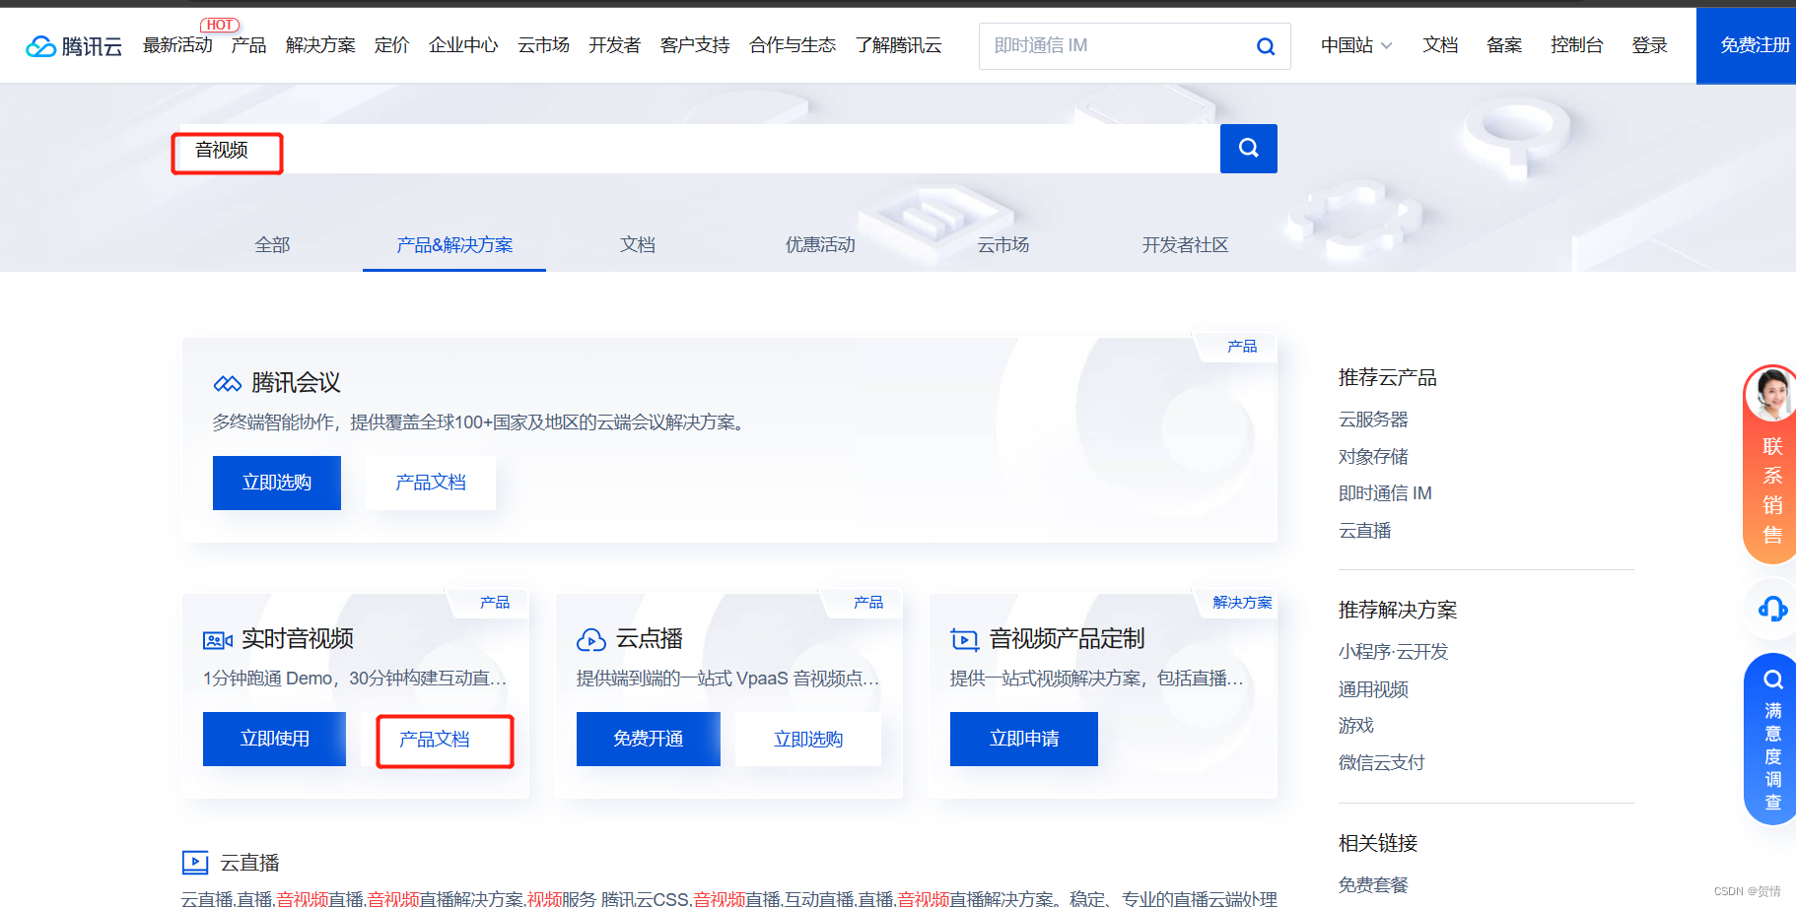The height and width of the screenshot is (907, 1796).
Task: Click 立即申请 for 音视频产品定制
Action: pos(1024,739)
